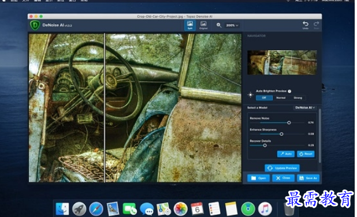Click the Undo arrow icon
The image size is (357, 217).
pyautogui.click(x=306, y=25)
